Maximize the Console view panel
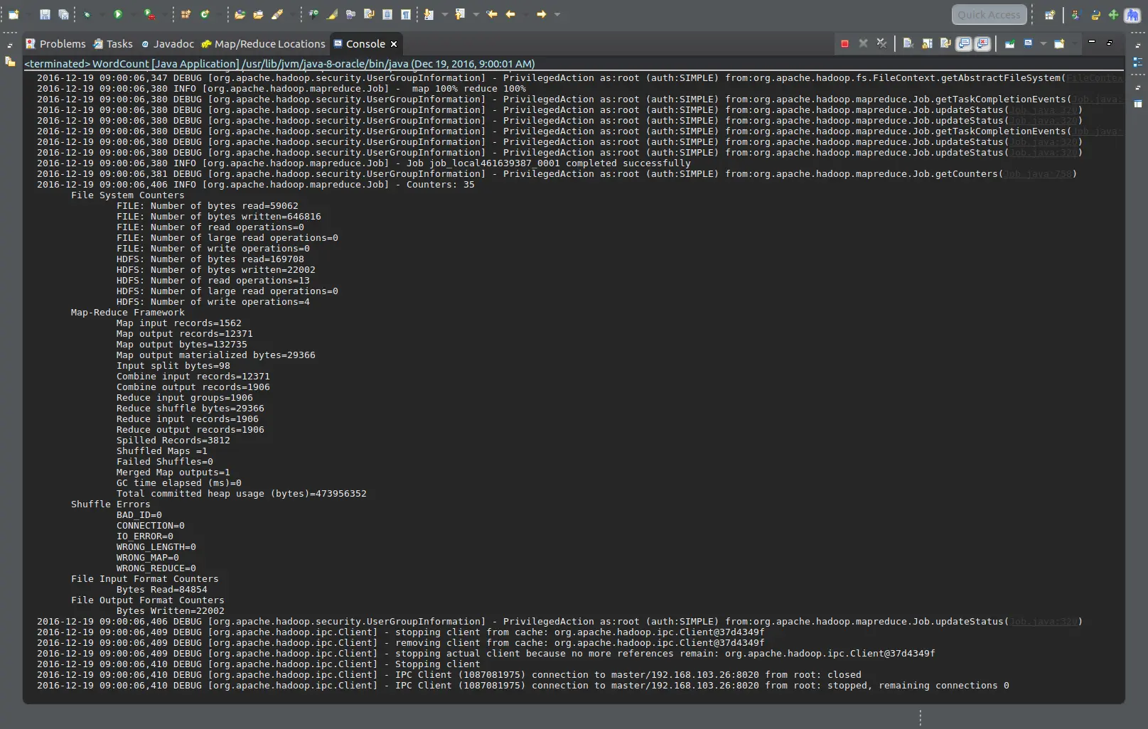Screen dimensions: 1148x729 pyautogui.click(x=1110, y=43)
